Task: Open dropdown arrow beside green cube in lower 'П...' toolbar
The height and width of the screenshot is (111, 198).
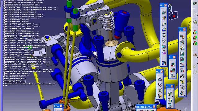Action: (x=172, y=96)
